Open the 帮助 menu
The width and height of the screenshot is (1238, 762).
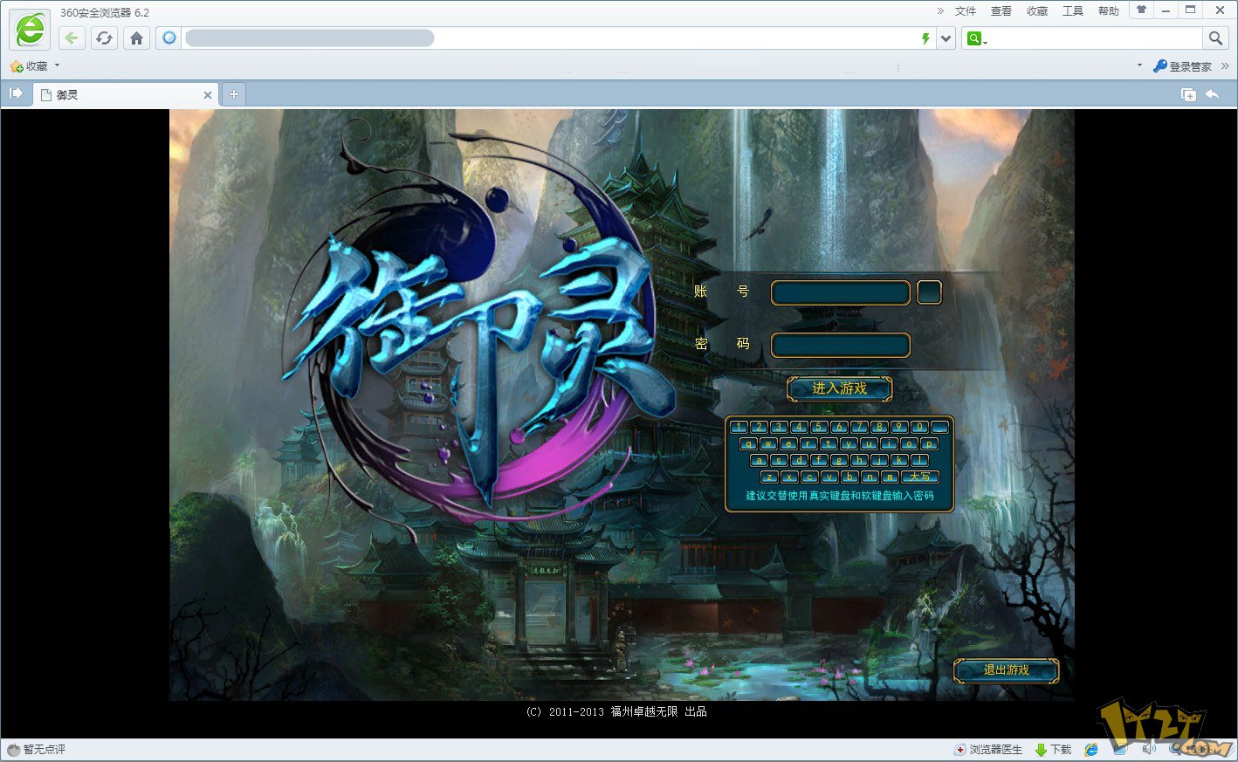click(1109, 11)
